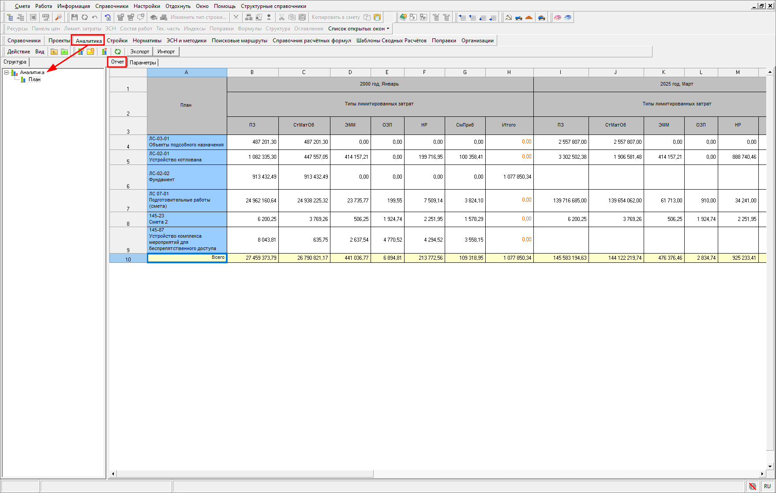Open the Справочники menu in menu bar
776x493 pixels.
[112, 6]
